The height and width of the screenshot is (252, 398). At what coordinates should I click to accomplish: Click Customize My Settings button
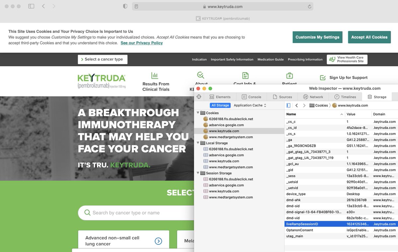tap(317, 37)
